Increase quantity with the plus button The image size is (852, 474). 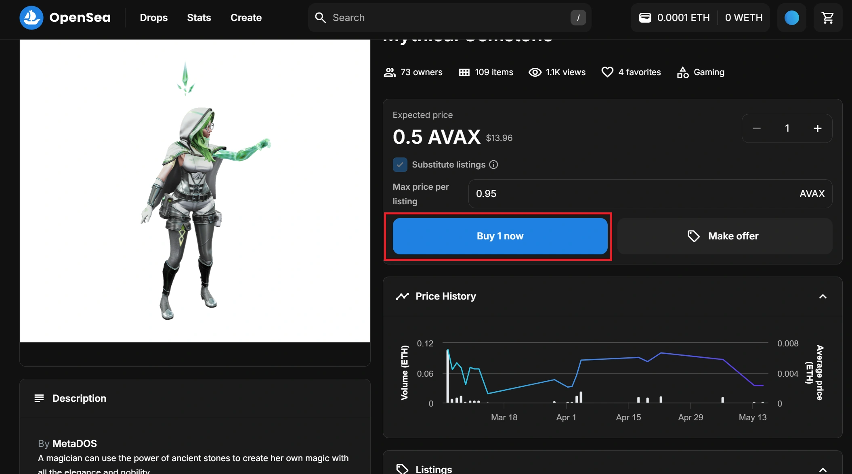coord(817,128)
